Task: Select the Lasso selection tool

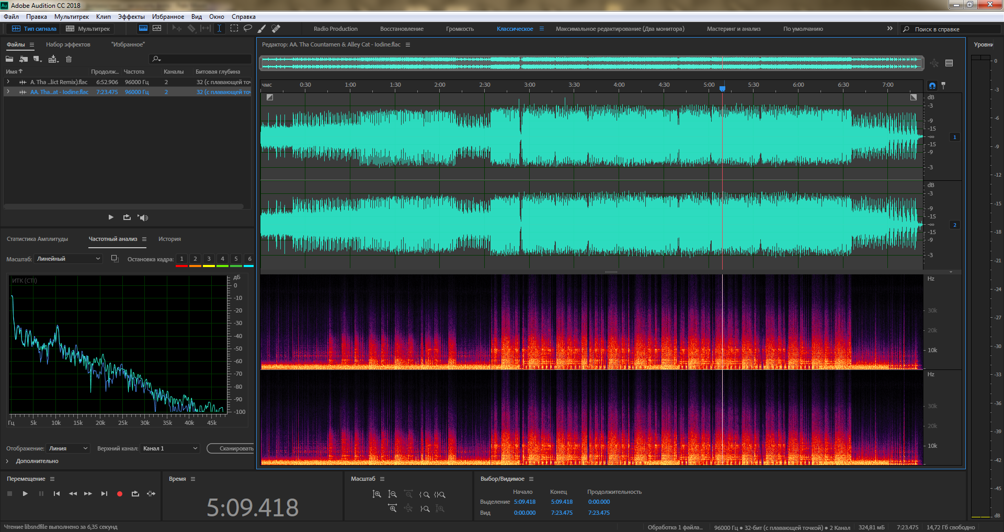Action: click(x=248, y=29)
